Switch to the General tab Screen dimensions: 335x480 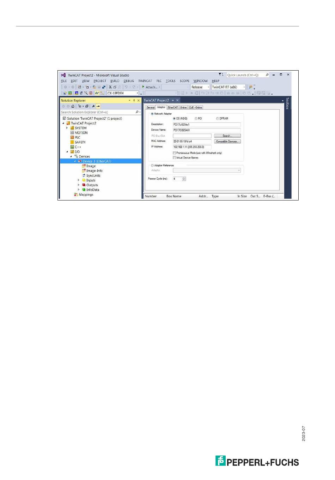tap(151, 107)
